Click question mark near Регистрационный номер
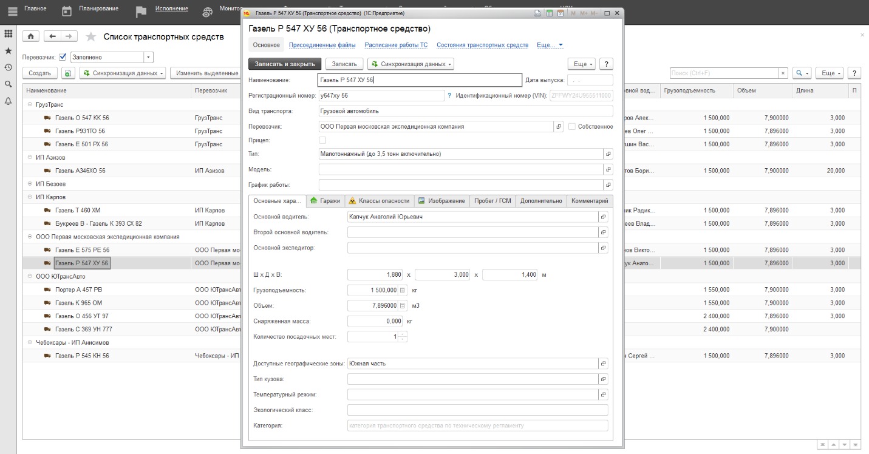869x454 pixels. pos(449,96)
